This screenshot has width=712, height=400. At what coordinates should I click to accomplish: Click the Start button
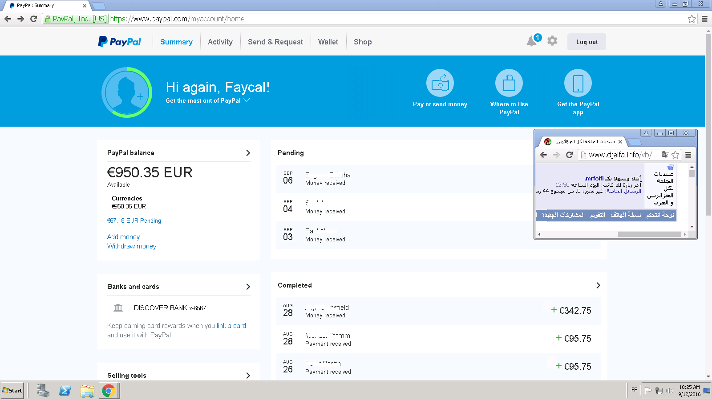(12, 391)
